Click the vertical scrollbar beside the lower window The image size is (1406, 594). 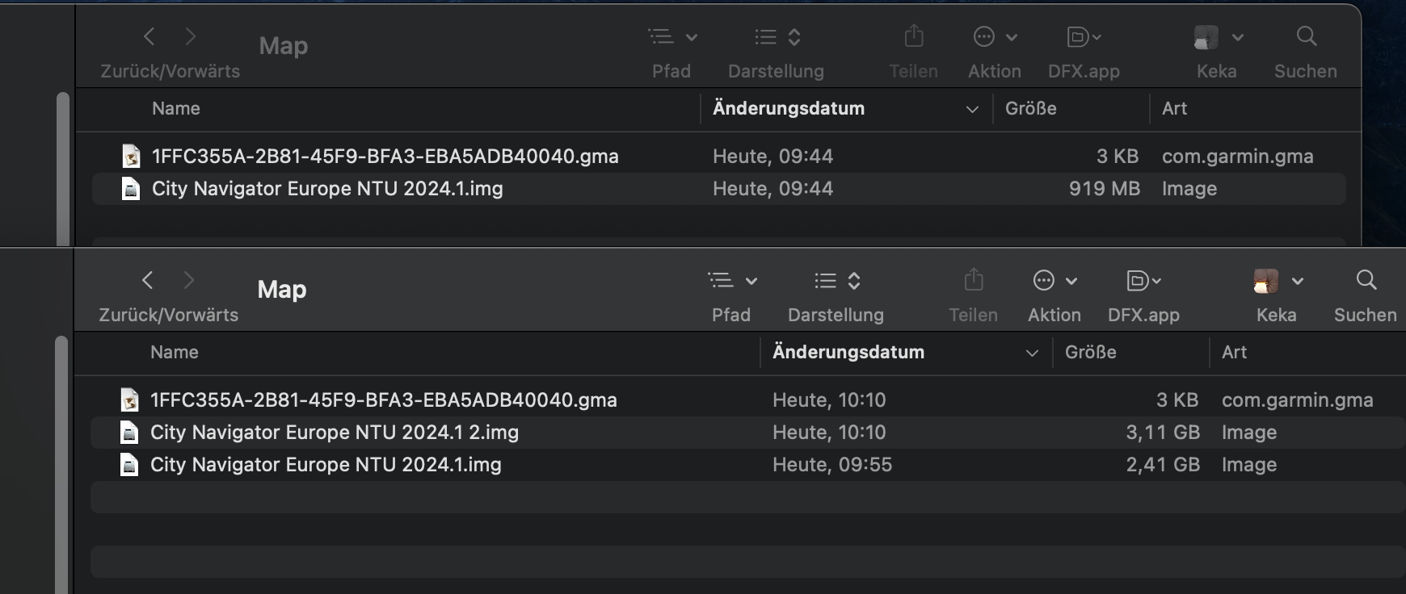(x=61, y=460)
